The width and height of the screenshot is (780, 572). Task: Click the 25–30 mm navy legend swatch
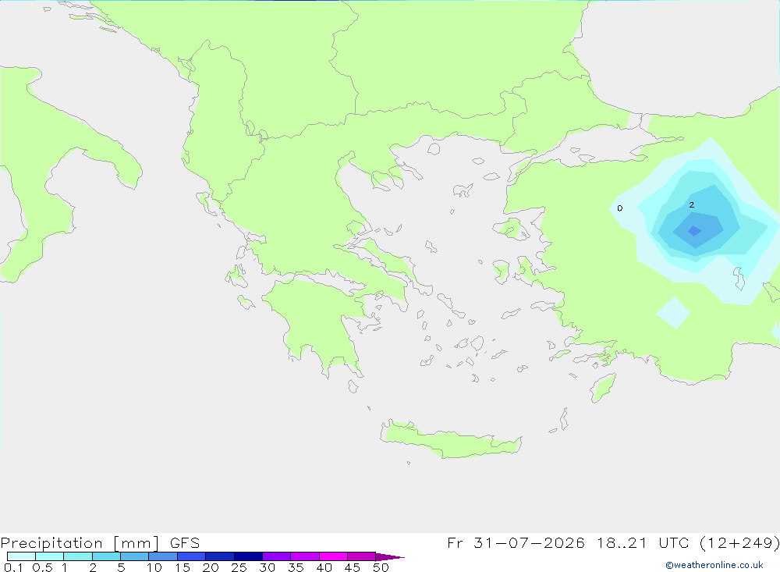[x=248, y=556]
